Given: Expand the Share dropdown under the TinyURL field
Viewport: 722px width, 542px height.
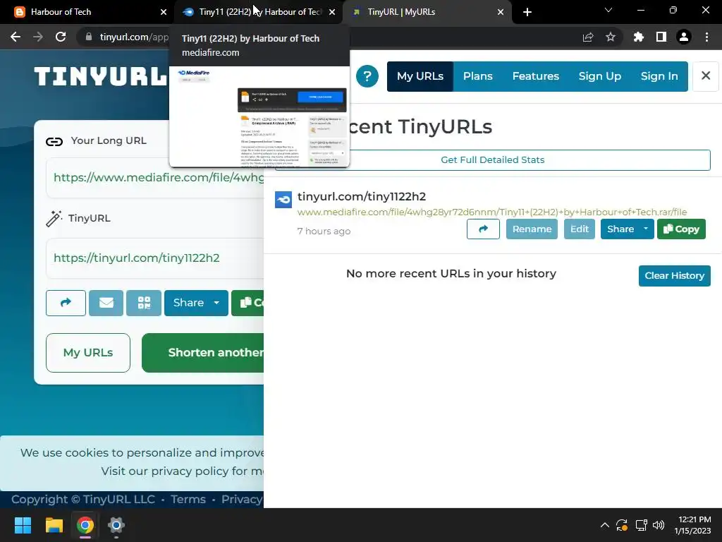Looking at the screenshot, I should tap(196, 303).
